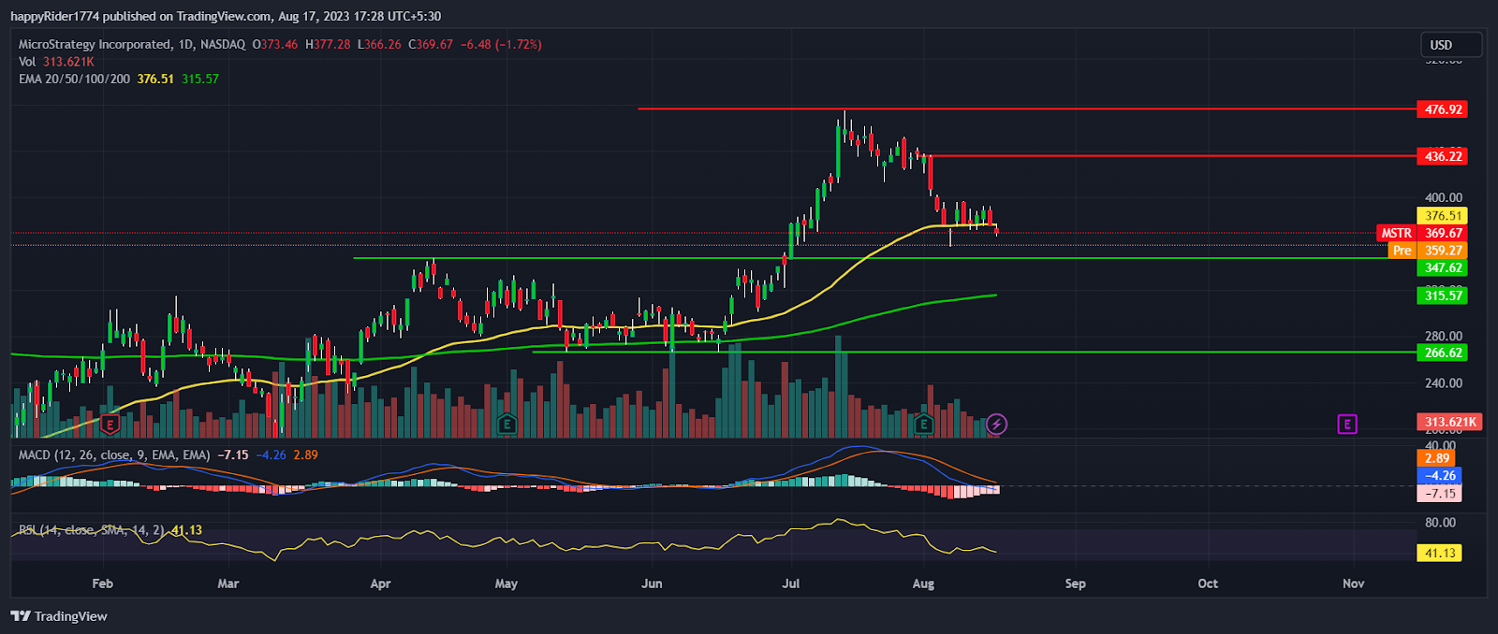1498x634 pixels.
Task: Click the Apr label on the time axis
Action: (x=380, y=584)
